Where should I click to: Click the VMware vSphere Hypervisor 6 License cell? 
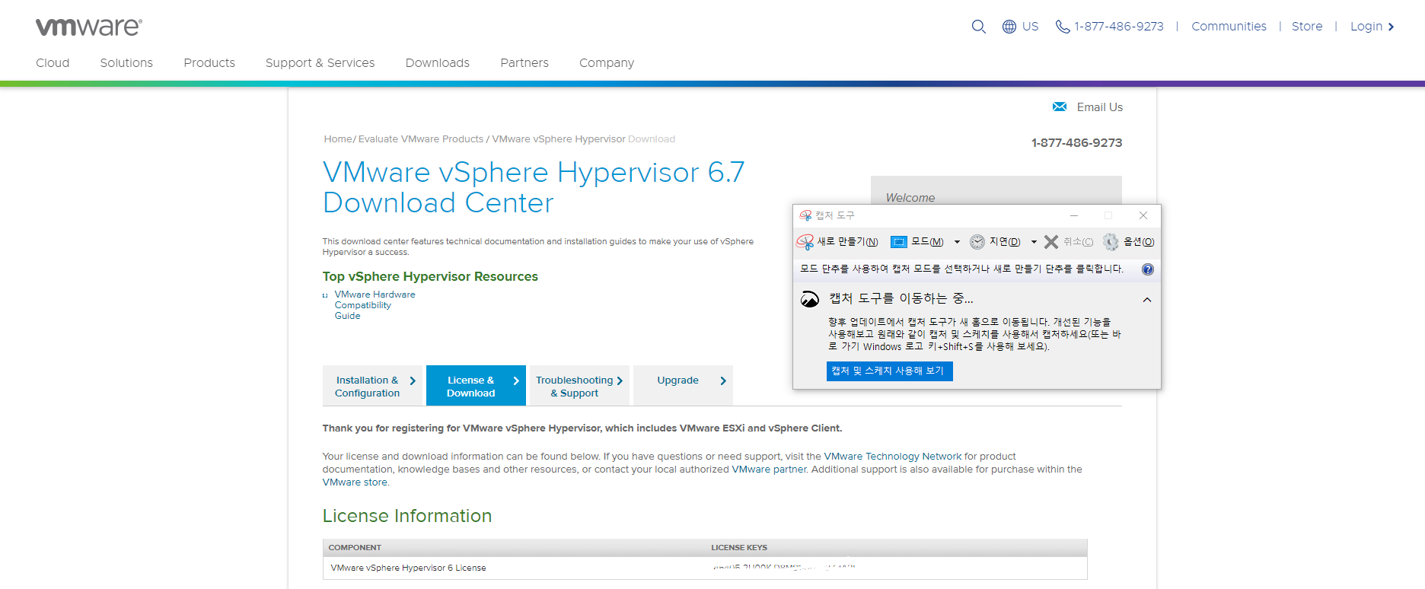[x=408, y=568]
